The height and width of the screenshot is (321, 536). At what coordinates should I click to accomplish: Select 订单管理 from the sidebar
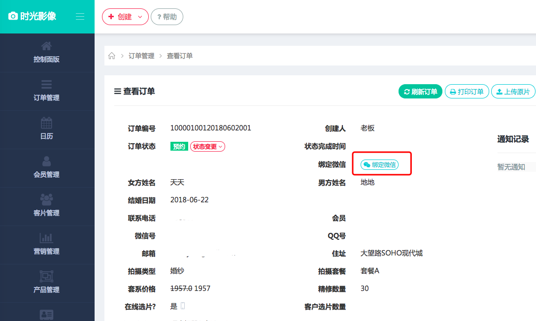point(47,91)
